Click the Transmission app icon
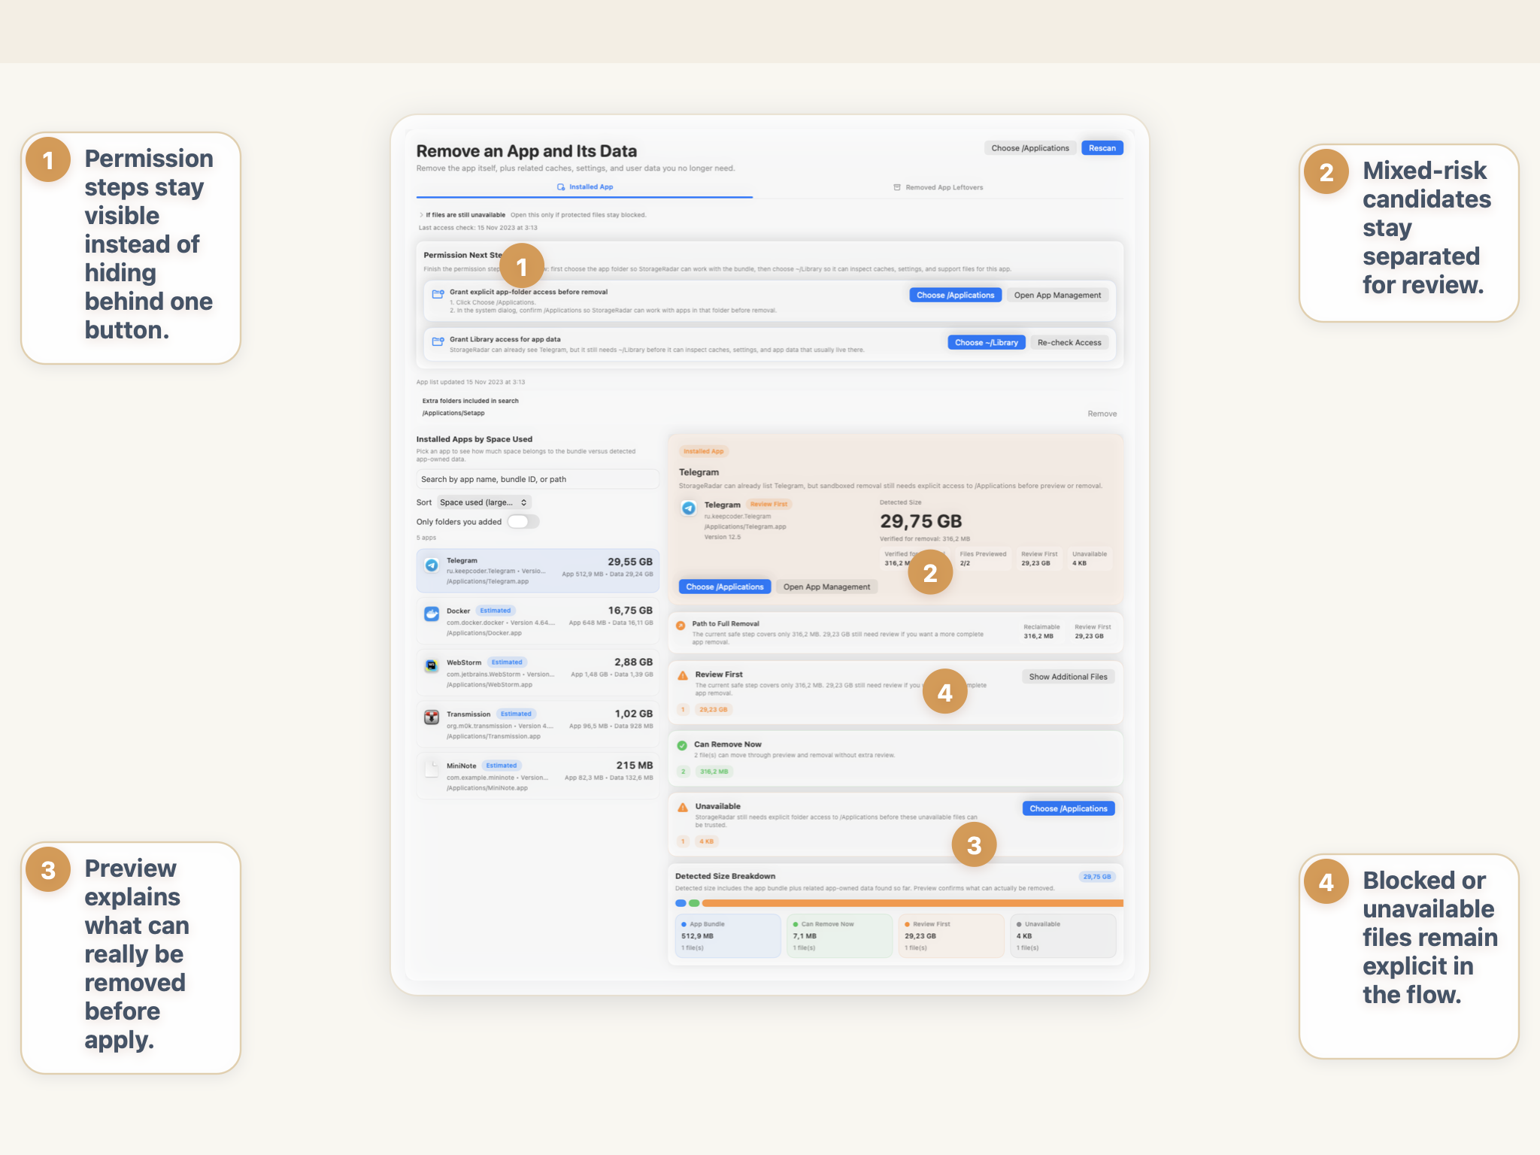 point(431,718)
